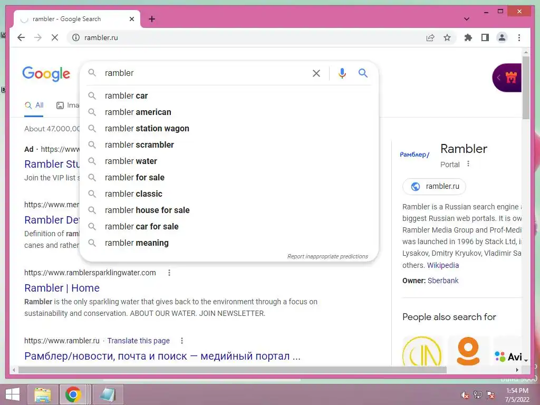Open options for ramblersparklingwater.com result

[x=169, y=273]
